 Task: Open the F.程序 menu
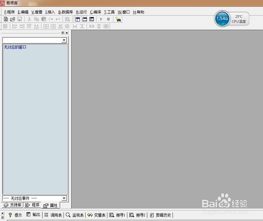point(9,12)
